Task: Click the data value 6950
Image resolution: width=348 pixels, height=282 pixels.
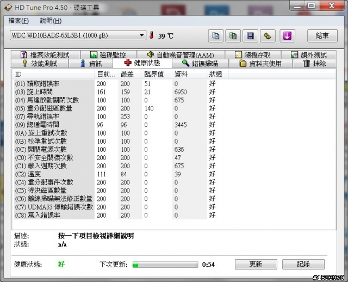Action: pos(181,92)
